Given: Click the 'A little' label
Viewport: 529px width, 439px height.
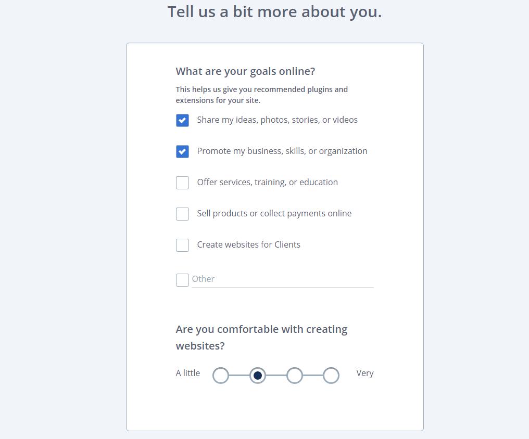Looking at the screenshot, I should pyautogui.click(x=187, y=373).
